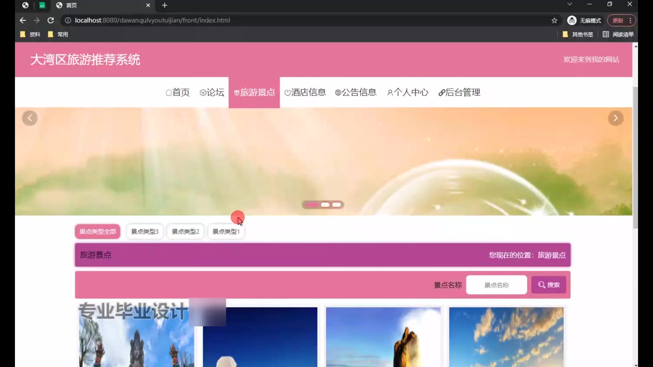Open the golden clouds sky thumbnail
Screen dimensions: 653x367
[x=506, y=337]
